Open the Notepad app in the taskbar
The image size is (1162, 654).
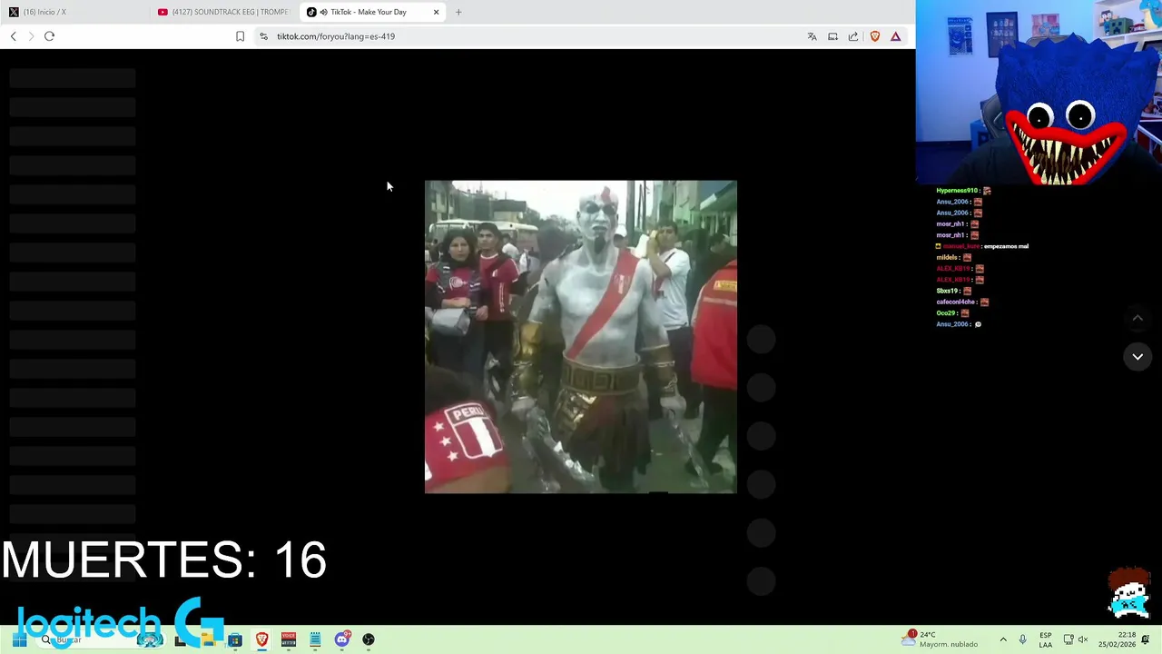coord(315,639)
